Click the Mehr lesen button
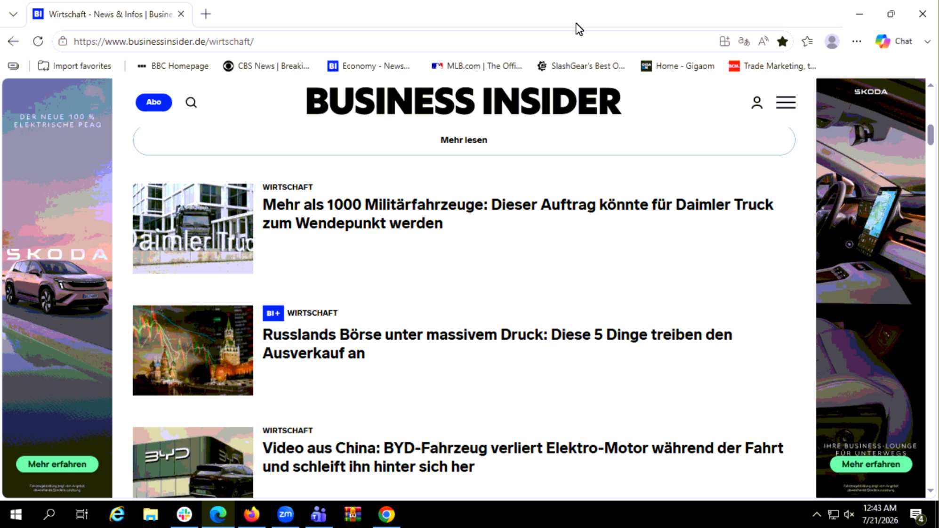 [x=464, y=140]
